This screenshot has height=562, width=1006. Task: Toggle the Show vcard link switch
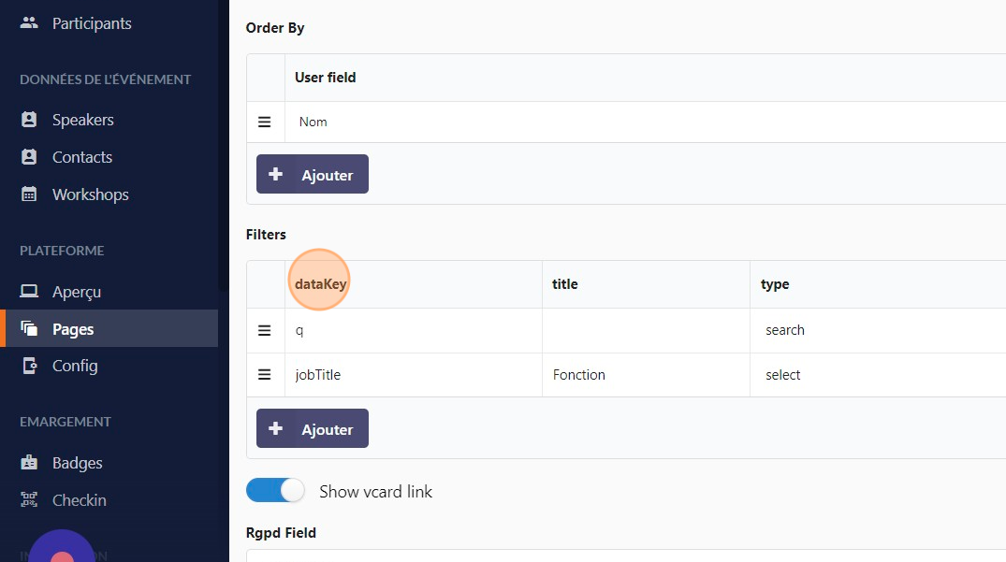275,491
